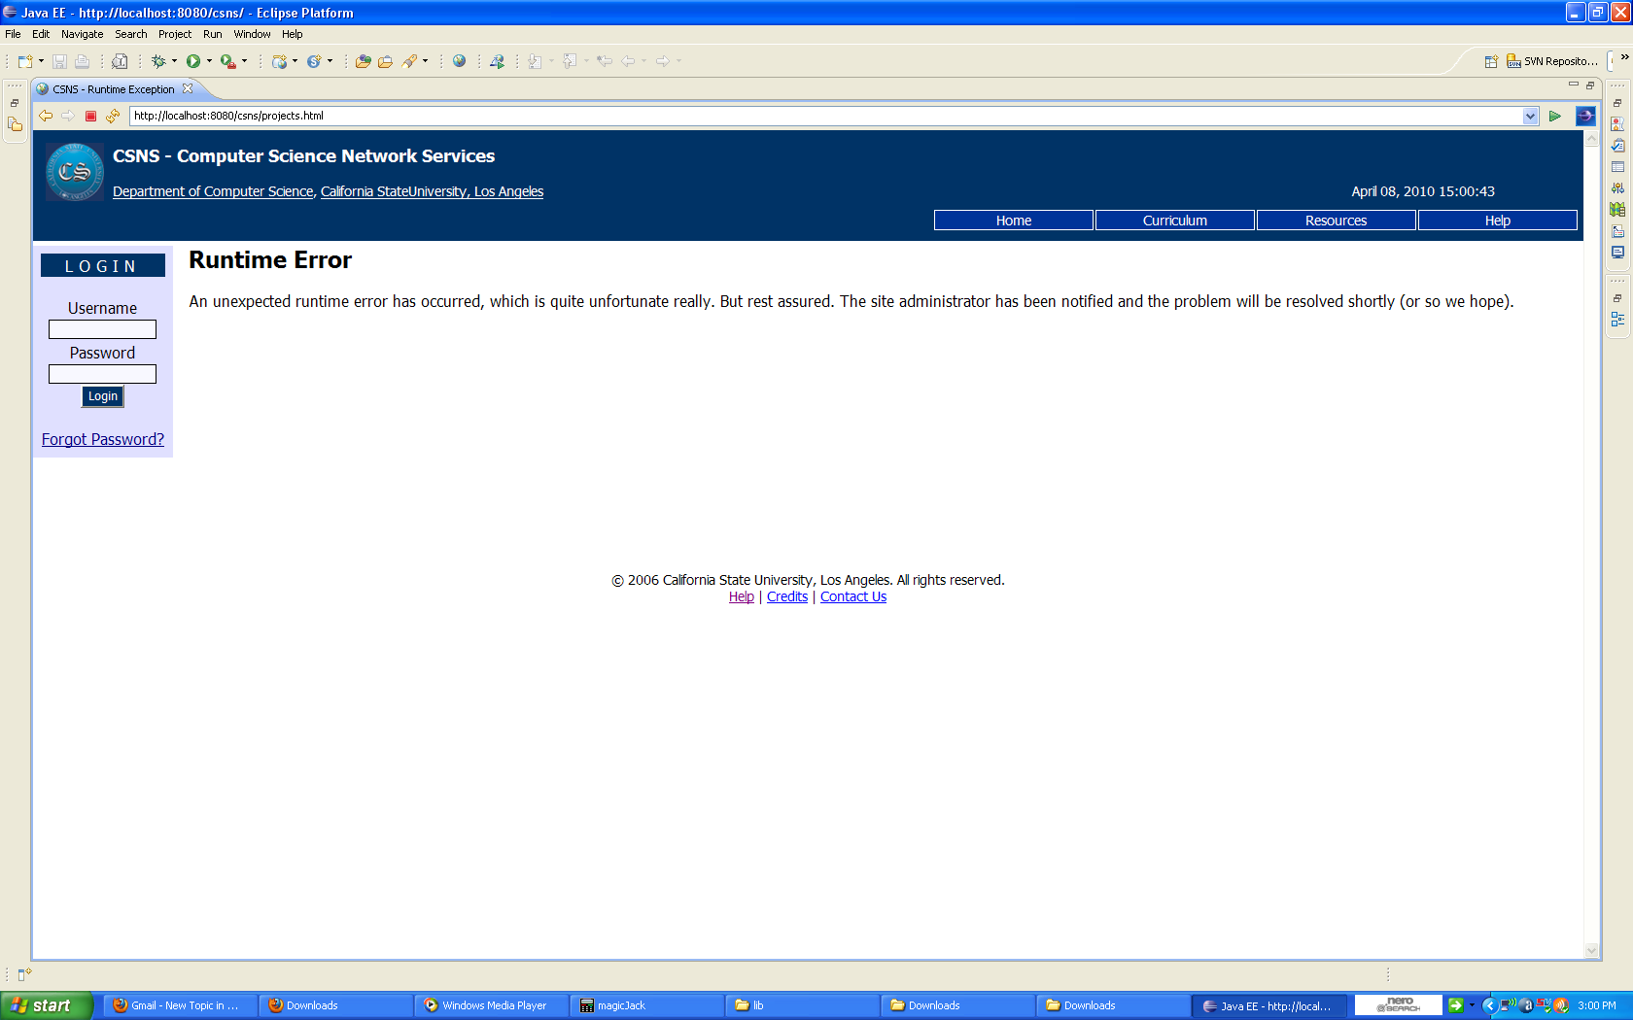Click the browser Back arrow

pyautogui.click(x=46, y=117)
